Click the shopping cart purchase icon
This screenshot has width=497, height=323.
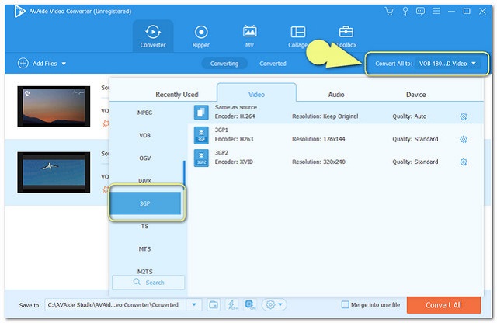[389, 12]
